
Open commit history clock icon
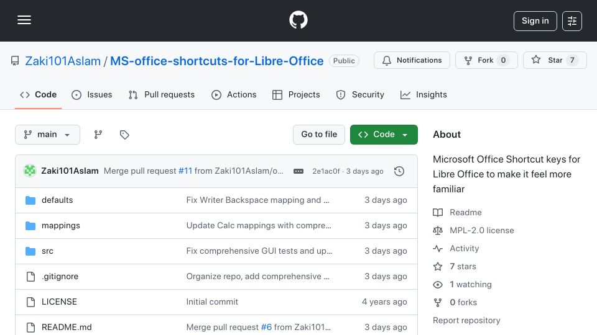pyautogui.click(x=399, y=171)
